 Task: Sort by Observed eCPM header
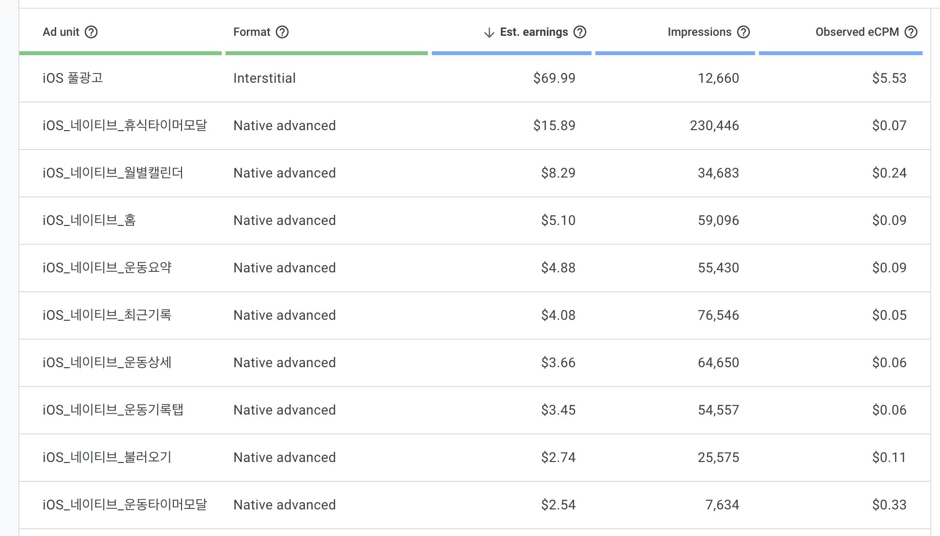click(x=857, y=32)
